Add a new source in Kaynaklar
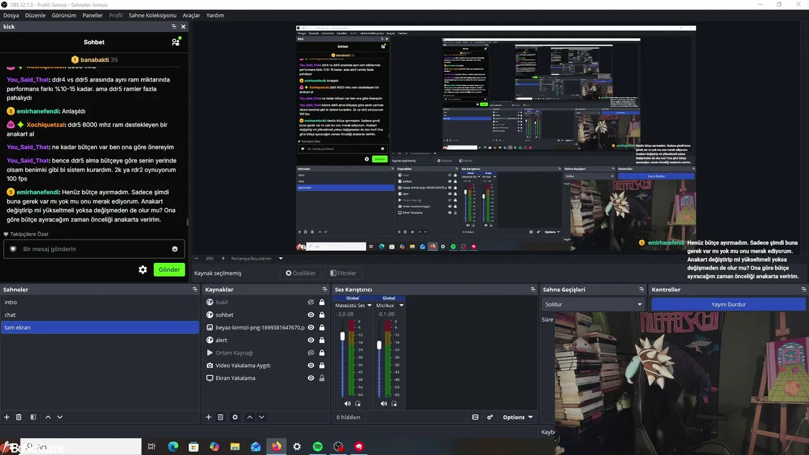This screenshot has height=455, width=809. 209,417
